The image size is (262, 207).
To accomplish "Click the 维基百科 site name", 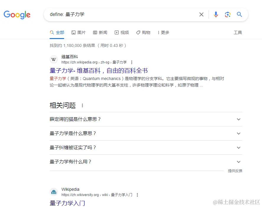I will 70,57.
